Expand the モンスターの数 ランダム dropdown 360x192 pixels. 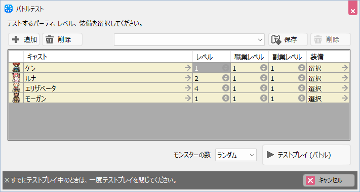coord(236,155)
